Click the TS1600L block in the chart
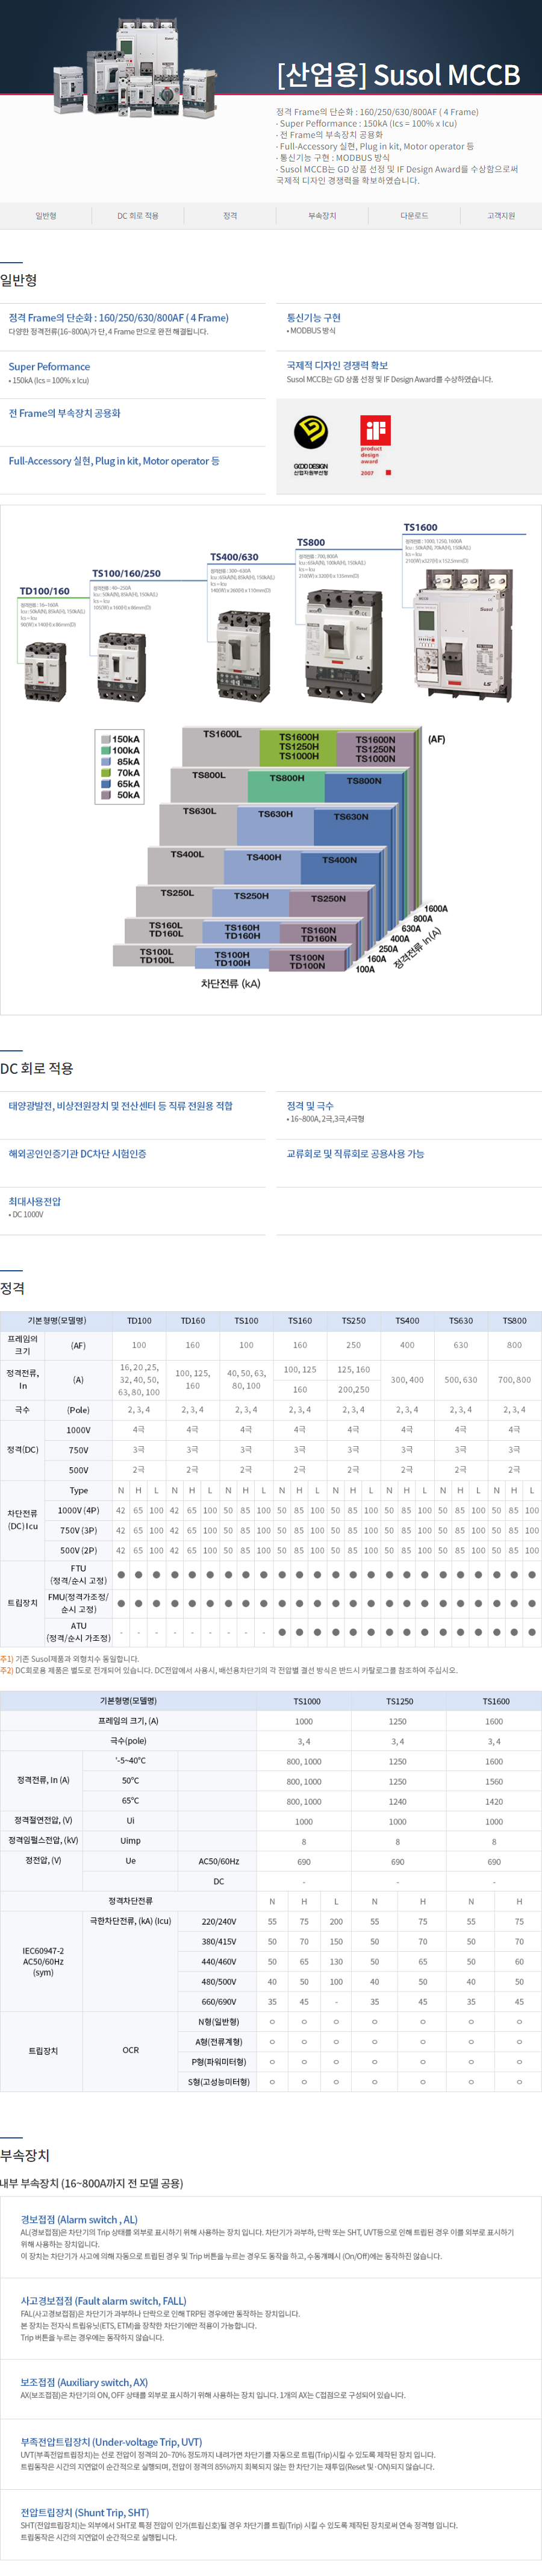Screen dimensions: 542x2576 pos(221,746)
